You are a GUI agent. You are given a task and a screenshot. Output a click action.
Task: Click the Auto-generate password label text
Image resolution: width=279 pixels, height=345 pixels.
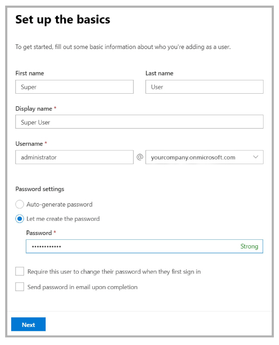(59, 205)
